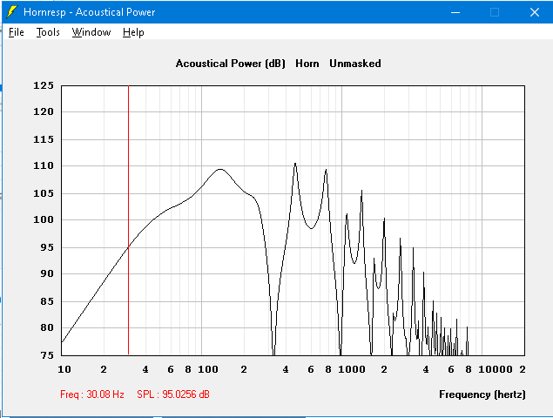Click the 1000 Hz axis label

(352, 369)
